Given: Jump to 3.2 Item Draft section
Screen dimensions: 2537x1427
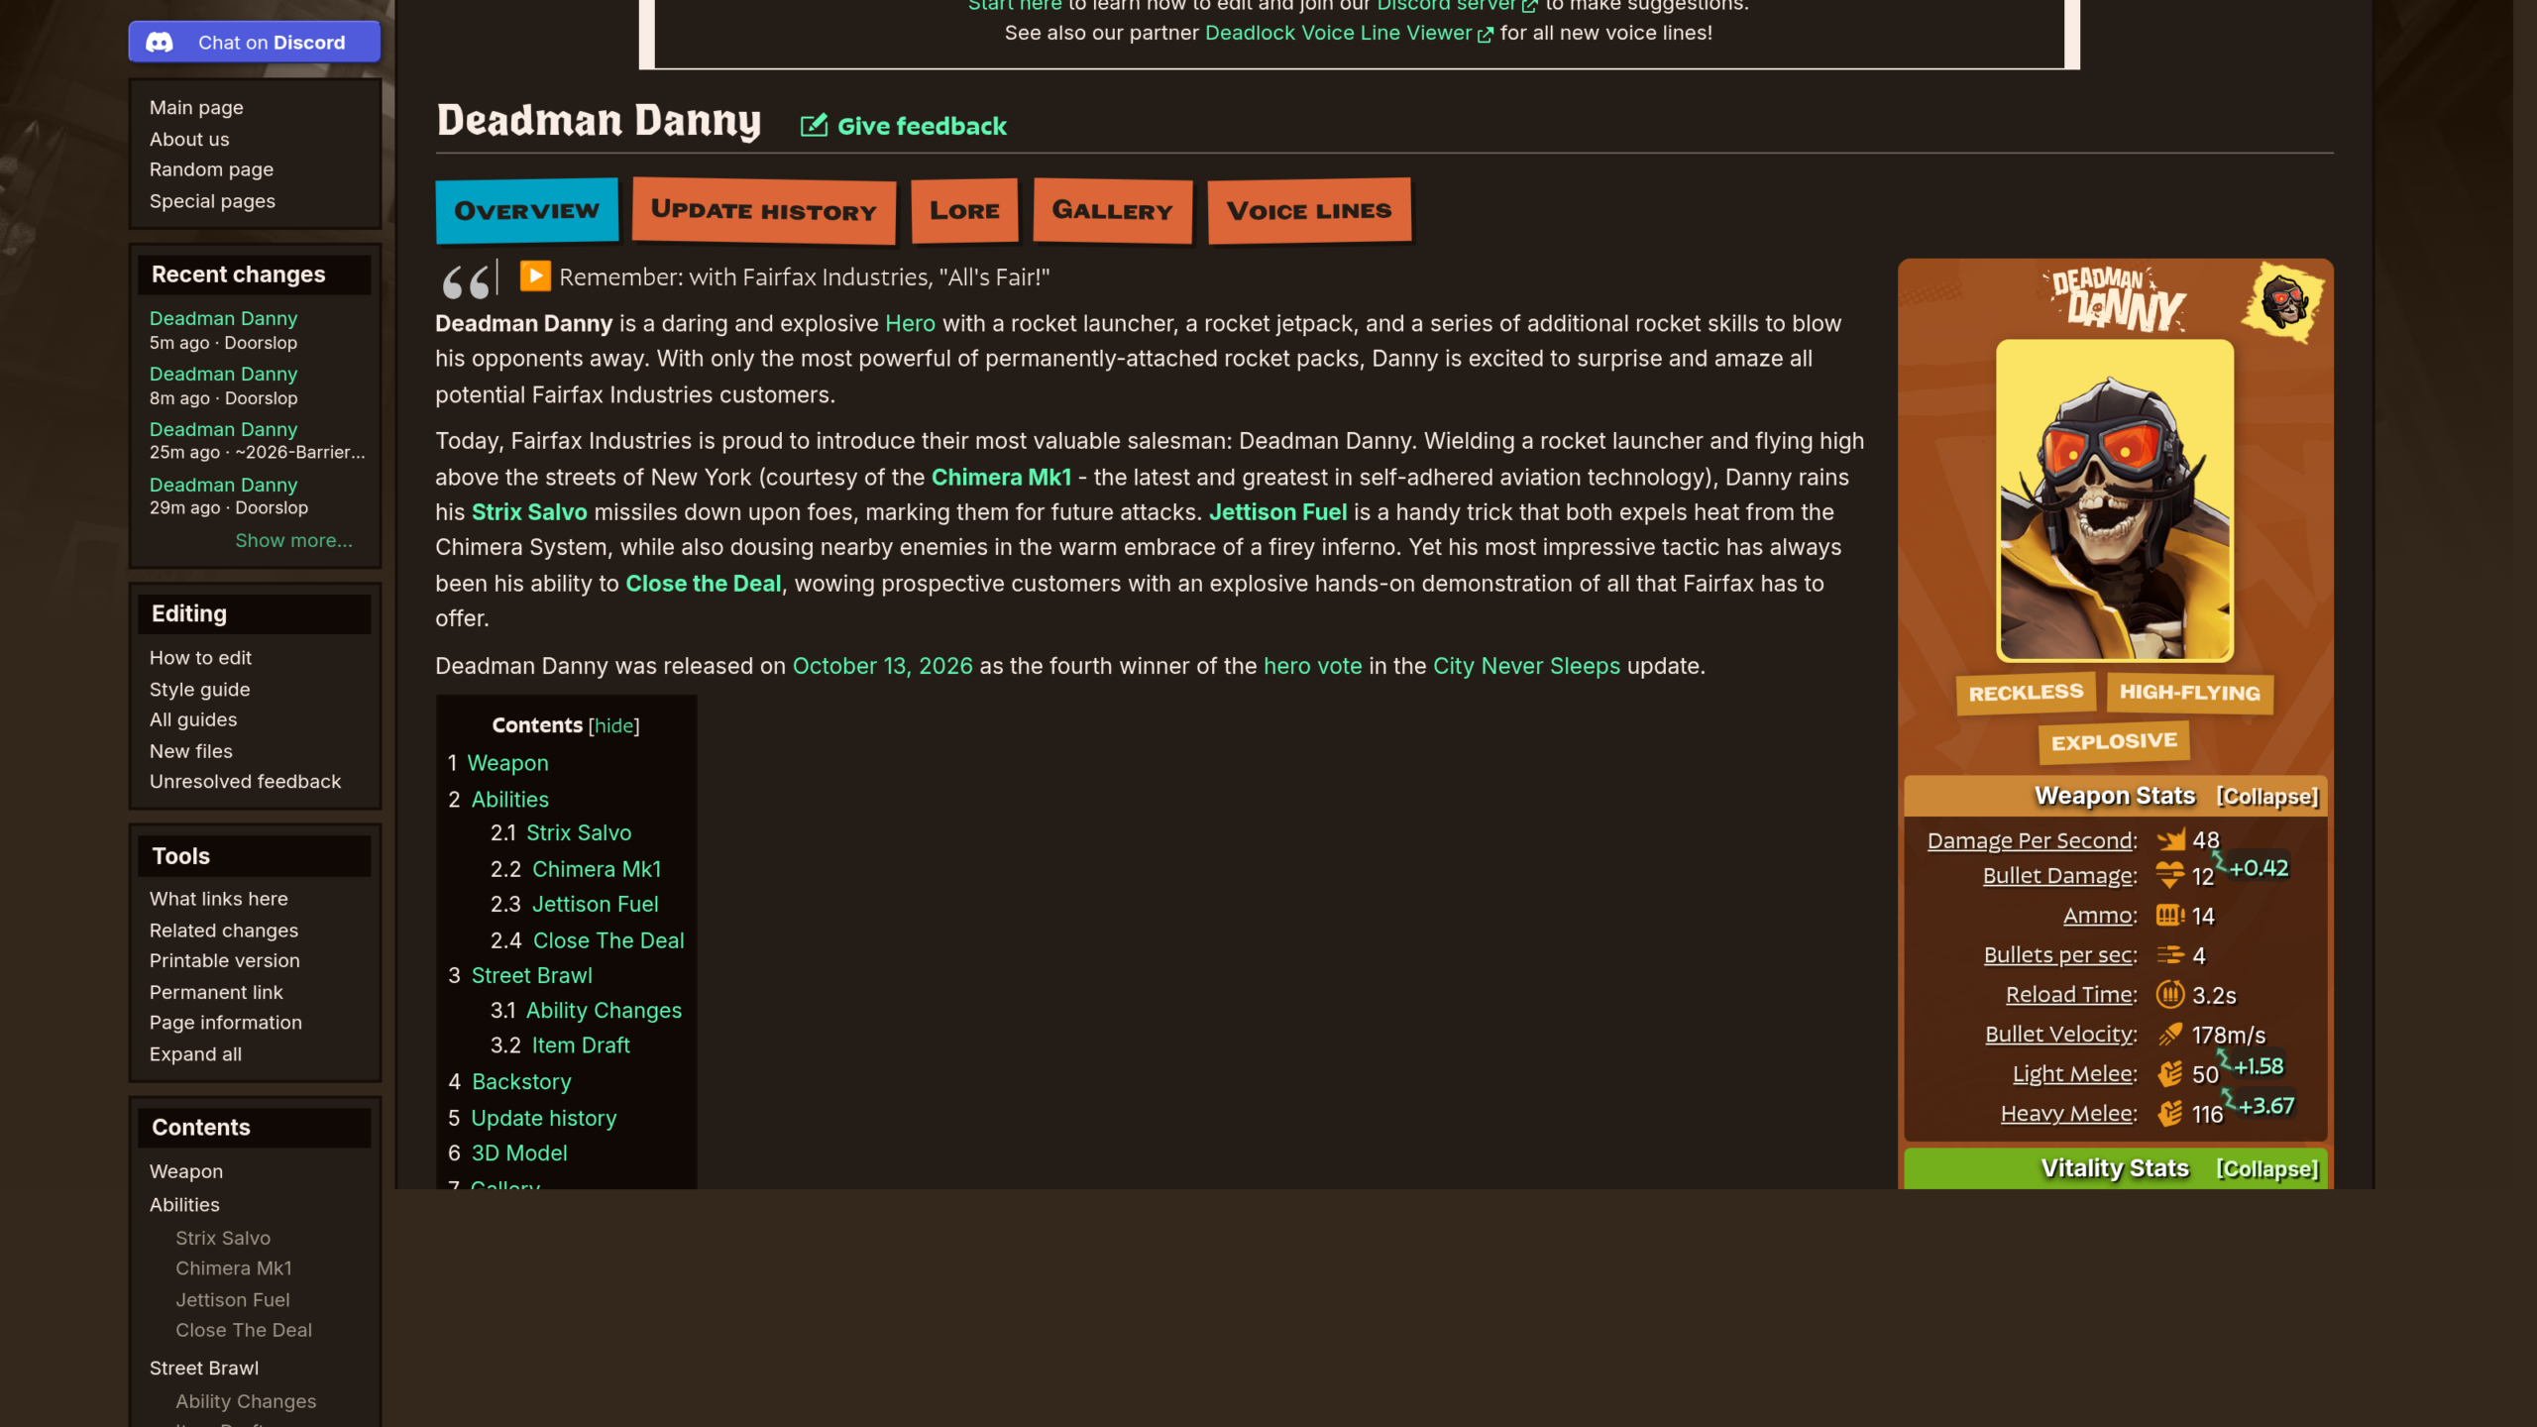Looking at the screenshot, I should (x=581, y=1045).
